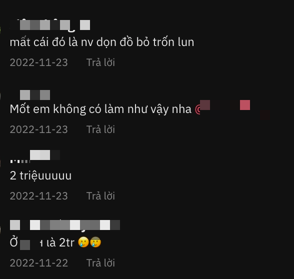The width and height of the screenshot is (294, 279).
Task: Open the avatar beside the 'mất cái đó' commenter
Action: (0, 30)
